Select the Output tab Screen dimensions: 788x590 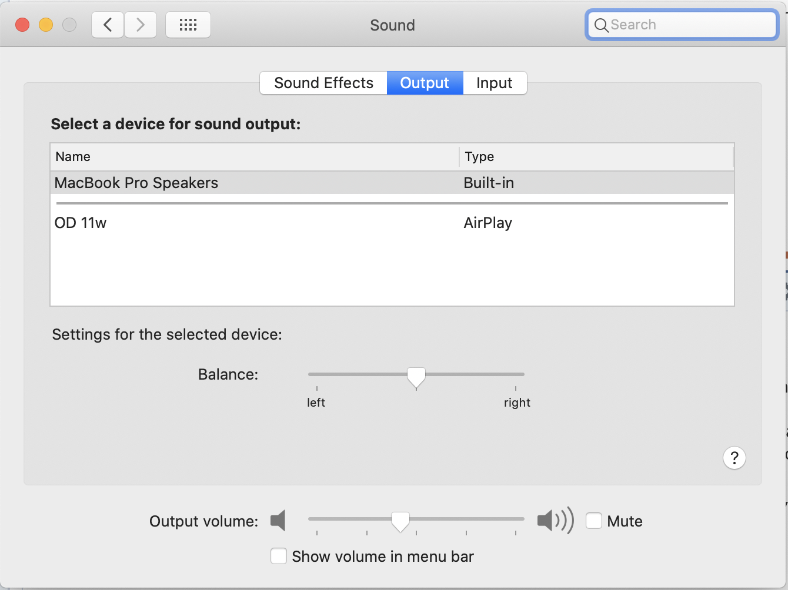pos(425,83)
